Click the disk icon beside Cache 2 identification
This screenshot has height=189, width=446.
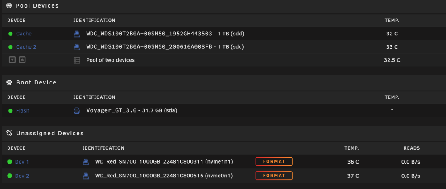pyautogui.click(x=77, y=47)
